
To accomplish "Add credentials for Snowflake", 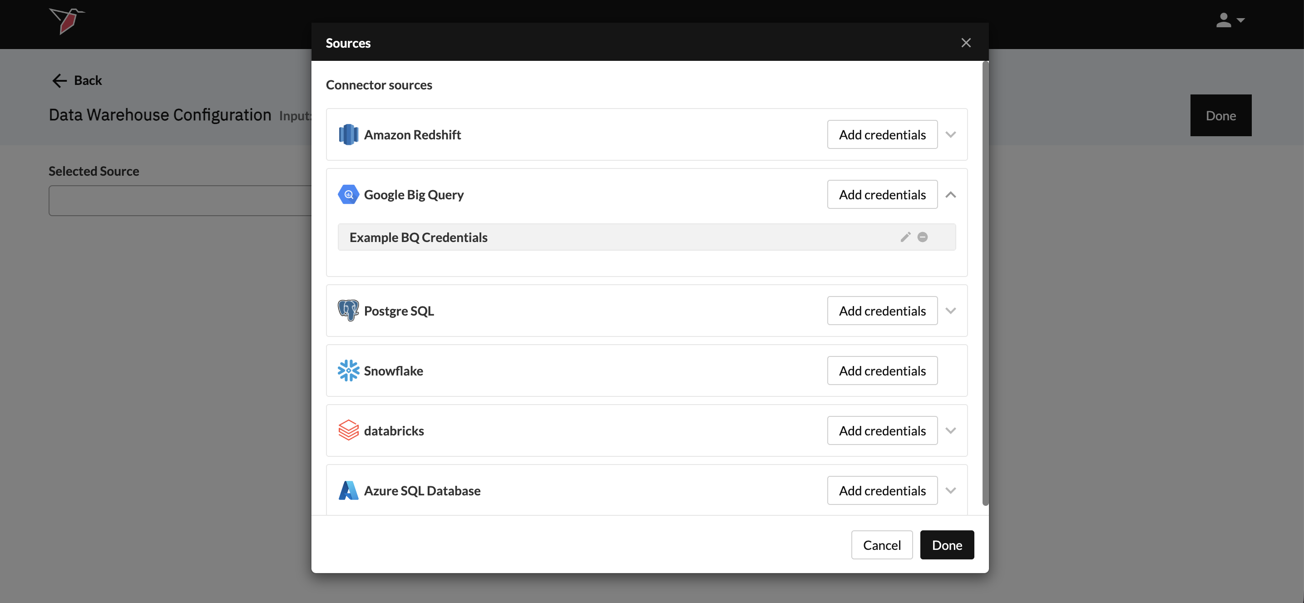I will pyautogui.click(x=882, y=371).
